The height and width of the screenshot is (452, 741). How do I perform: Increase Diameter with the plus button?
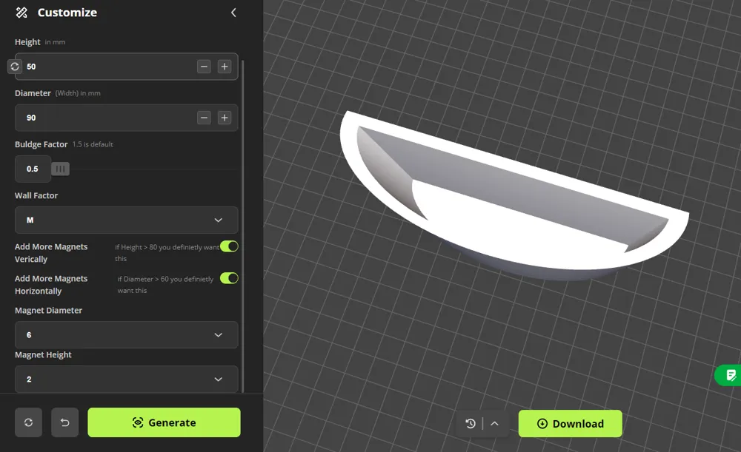225,118
